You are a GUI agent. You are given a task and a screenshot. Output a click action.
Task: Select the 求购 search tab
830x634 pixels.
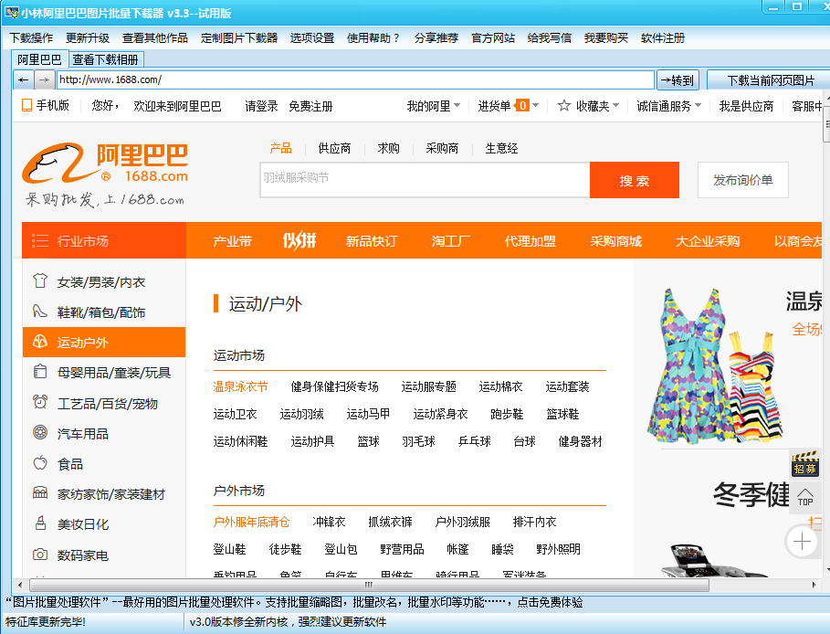[x=388, y=148]
